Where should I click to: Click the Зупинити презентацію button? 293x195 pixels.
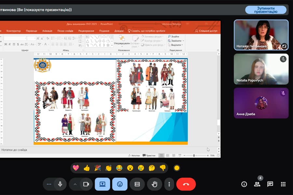click(266, 10)
